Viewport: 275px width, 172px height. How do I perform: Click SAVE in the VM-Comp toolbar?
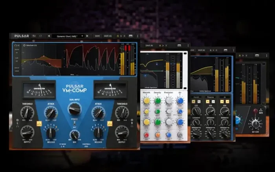[x=97, y=36]
